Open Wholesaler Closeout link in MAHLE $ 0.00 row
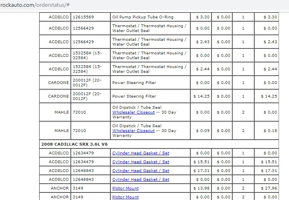This screenshot has width=289, height=200. (134, 112)
